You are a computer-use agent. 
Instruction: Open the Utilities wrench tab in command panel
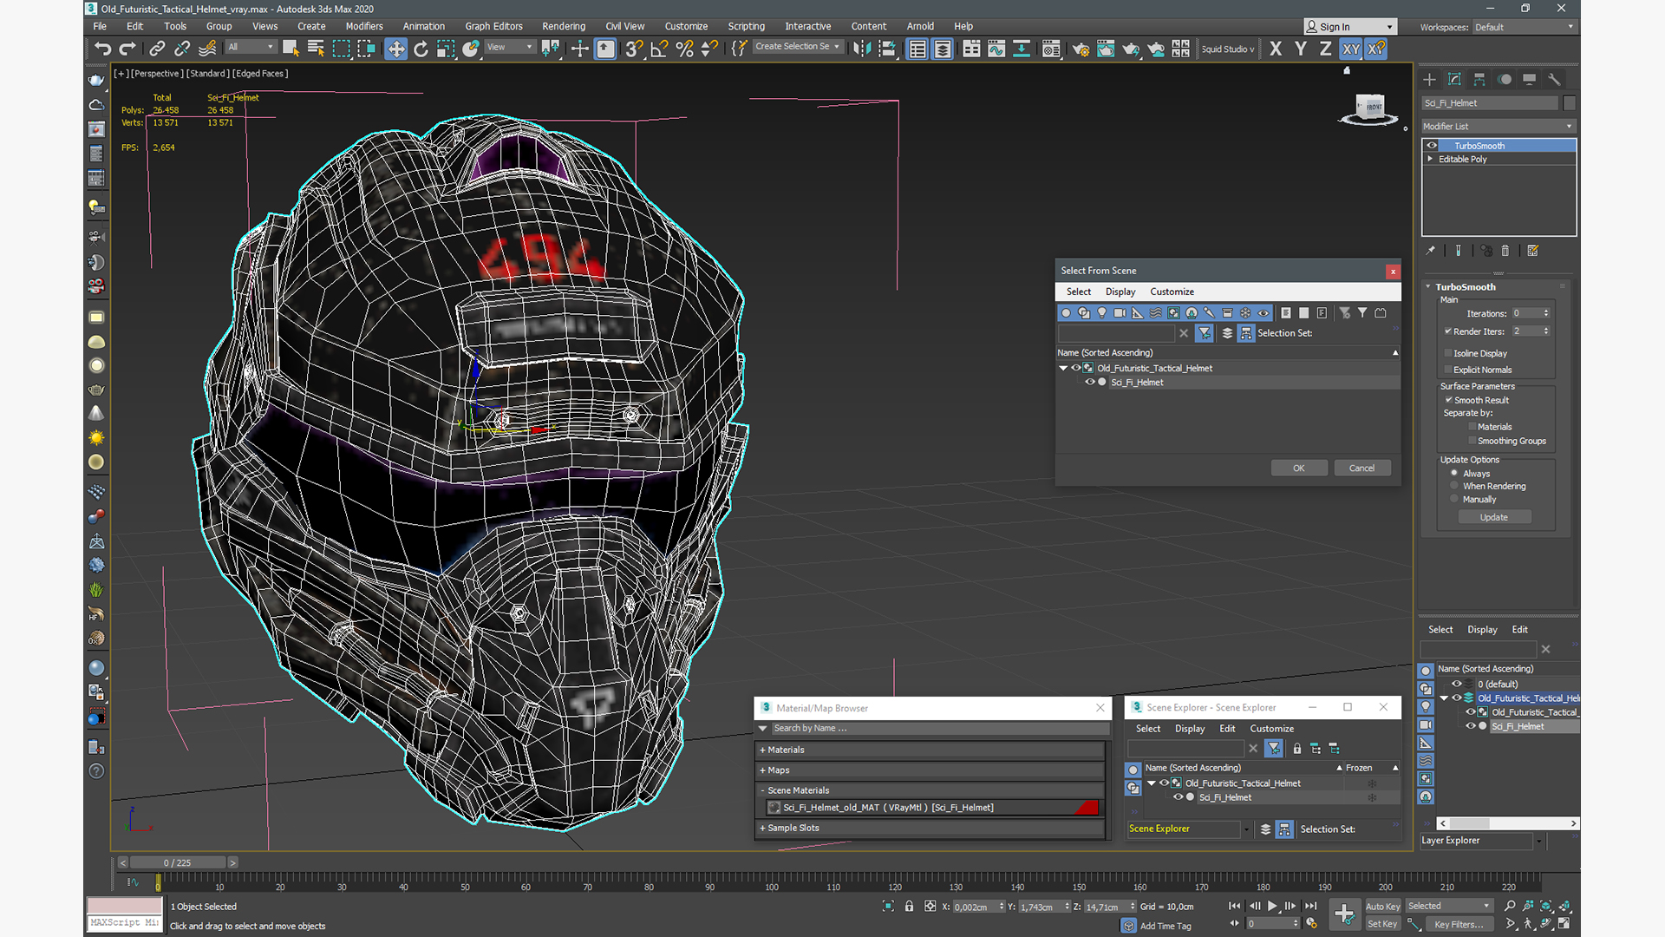(x=1554, y=79)
